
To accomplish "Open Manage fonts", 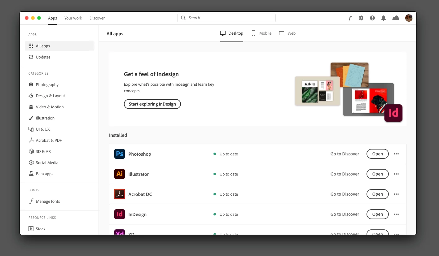I will pyautogui.click(x=59, y=201).
